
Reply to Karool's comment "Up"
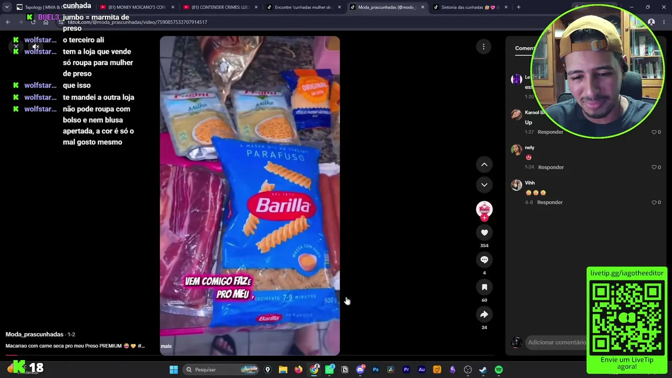[x=550, y=132]
